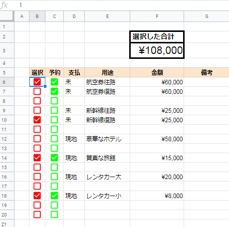The width and height of the screenshot is (229, 227).
Task: Check the green 予約 checkbox for 新幹線復路
Action: pos(54,120)
